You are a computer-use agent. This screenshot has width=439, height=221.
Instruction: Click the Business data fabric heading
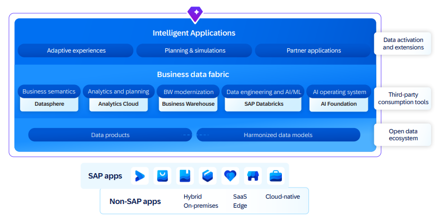click(193, 74)
